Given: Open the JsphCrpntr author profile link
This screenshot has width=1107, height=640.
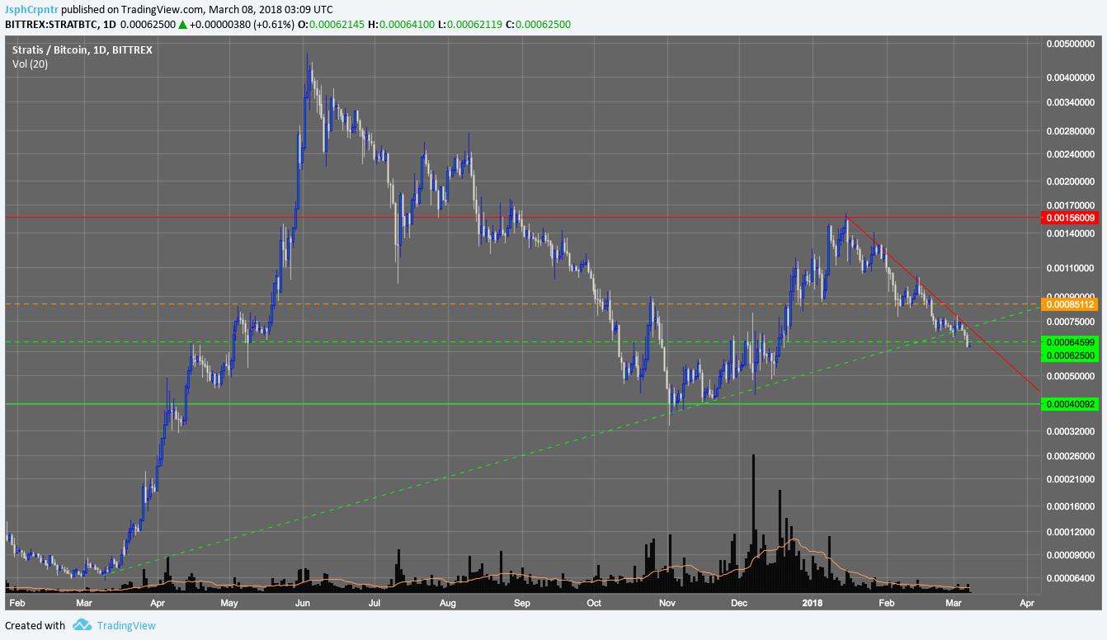Looking at the screenshot, I should 31,9.
